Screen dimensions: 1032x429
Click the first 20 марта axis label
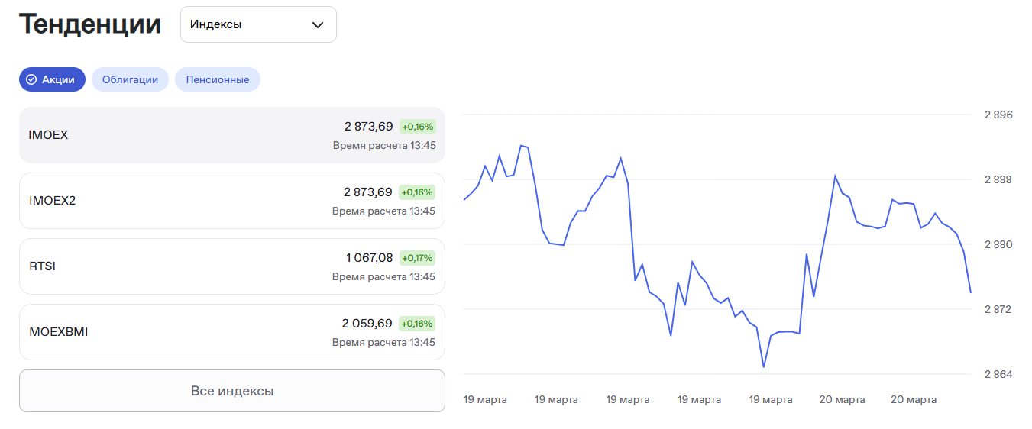coord(842,400)
